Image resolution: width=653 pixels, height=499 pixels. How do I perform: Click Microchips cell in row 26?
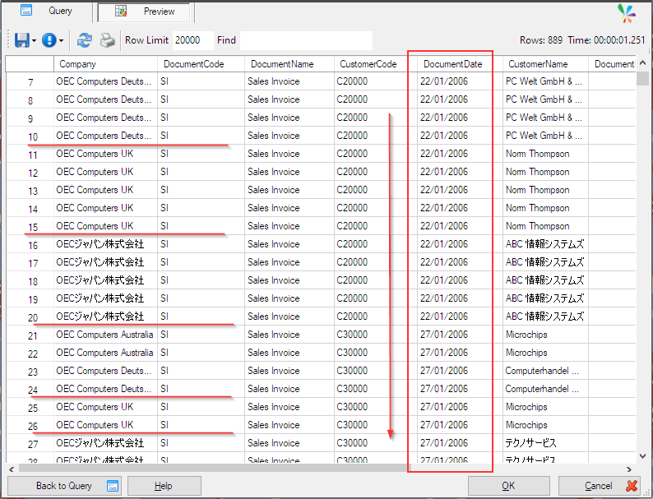coord(545,425)
